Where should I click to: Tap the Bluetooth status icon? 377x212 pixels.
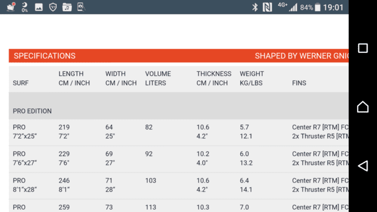click(255, 7)
